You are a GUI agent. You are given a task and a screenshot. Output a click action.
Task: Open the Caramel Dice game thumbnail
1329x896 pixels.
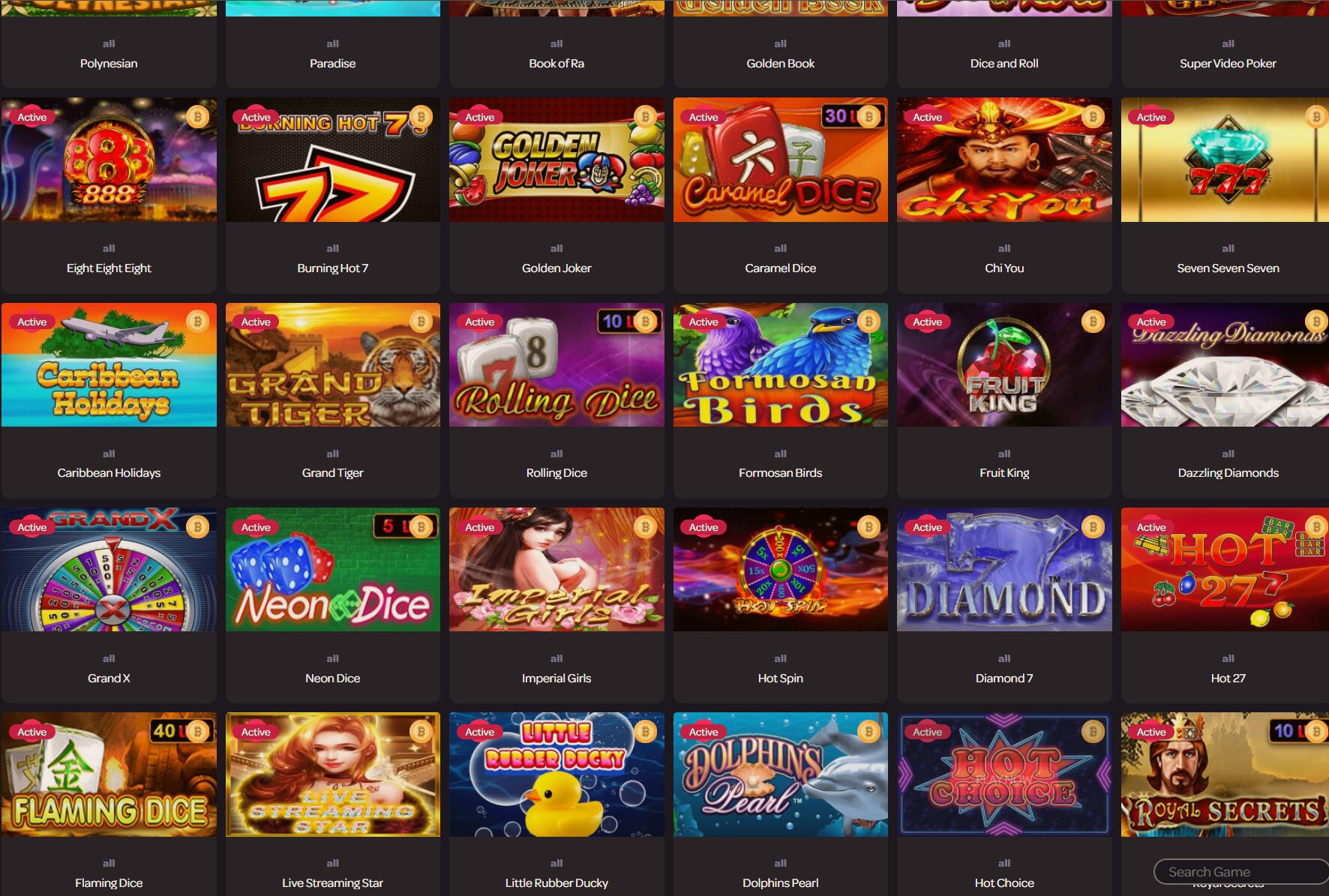pyautogui.click(x=780, y=160)
